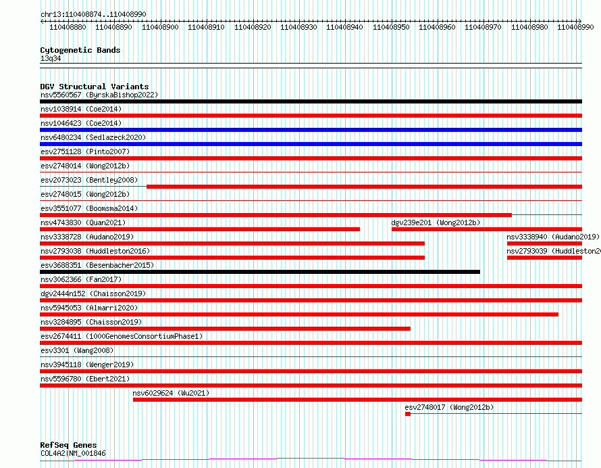Click the cytogenetic band 13q34 bar
This screenshot has height=468, width=601.
click(x=311, y=66)
